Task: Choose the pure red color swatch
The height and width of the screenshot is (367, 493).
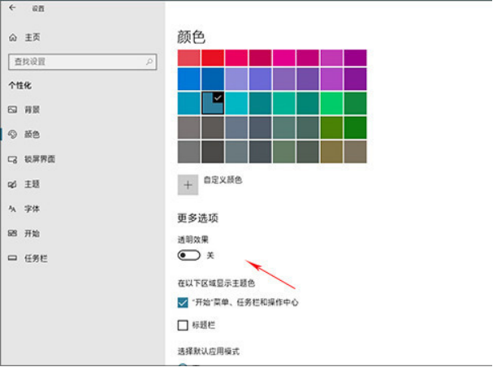Action: pyautogui.click(x=213, y=58)
